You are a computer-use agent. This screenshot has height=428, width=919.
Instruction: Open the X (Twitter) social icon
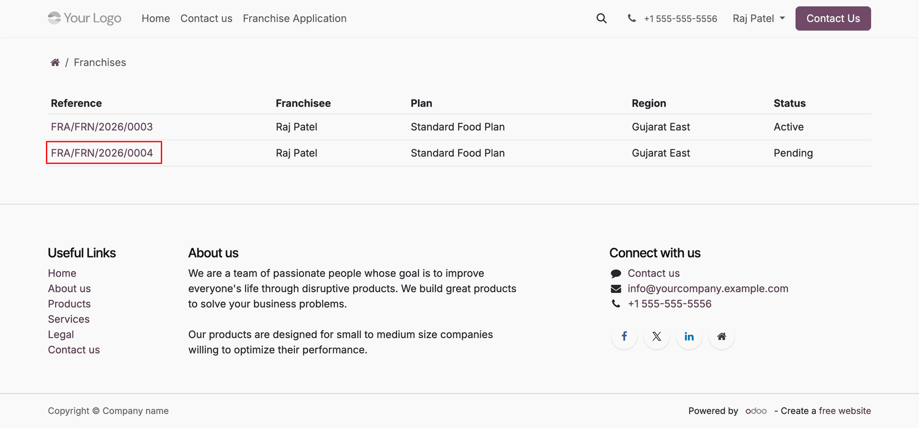pos(657,336)
